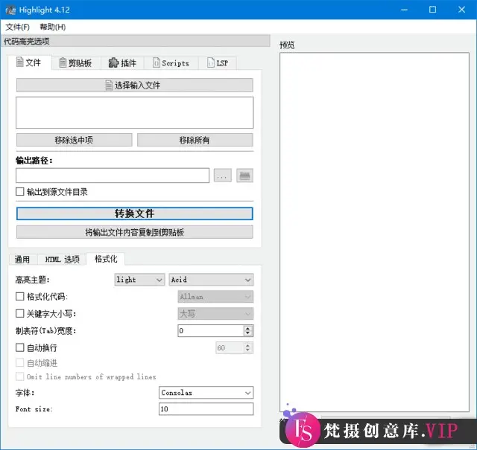Switch to the 插件 tab
This screenshot has width=477, height=450.
click(x=122, y=63)
